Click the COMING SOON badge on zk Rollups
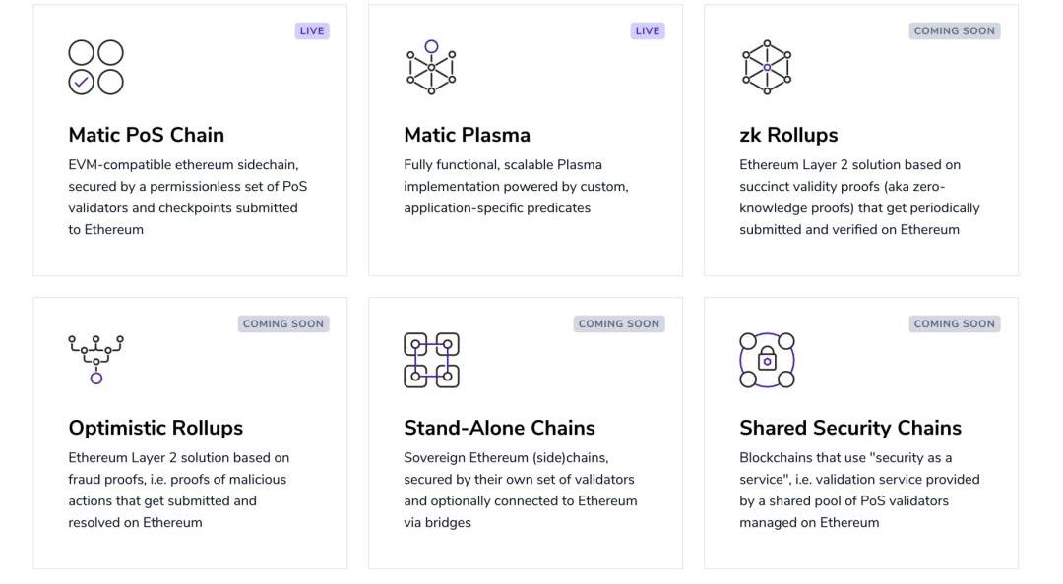The image size is (1063, 584). click(954, 30)
